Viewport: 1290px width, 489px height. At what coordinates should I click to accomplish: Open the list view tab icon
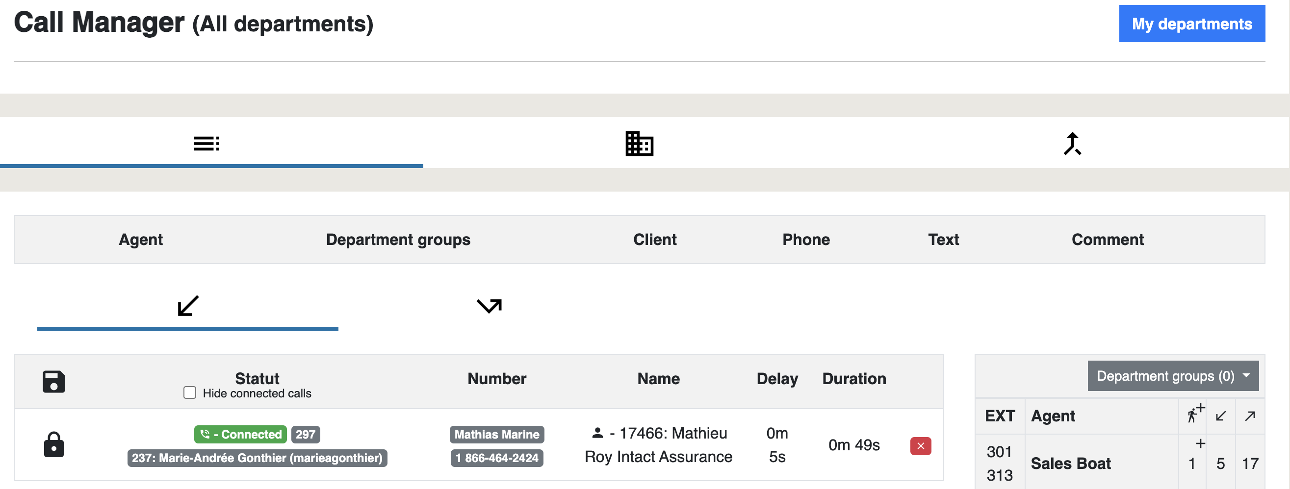(x=206, y=144)
